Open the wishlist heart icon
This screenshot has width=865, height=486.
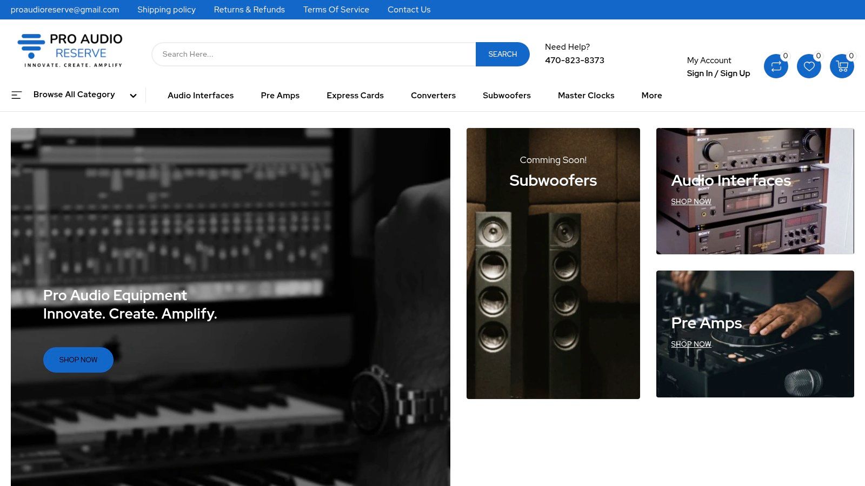809,66
